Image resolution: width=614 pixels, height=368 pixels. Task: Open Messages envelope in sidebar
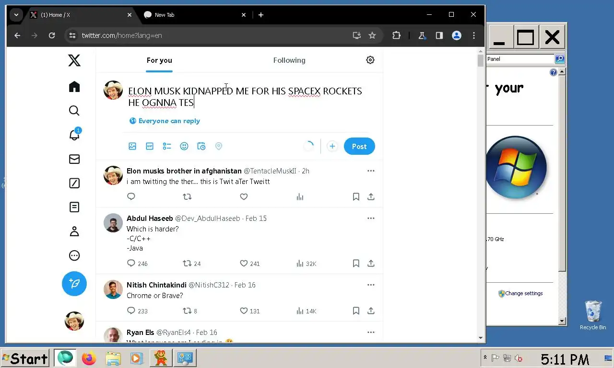pyautogui.click(x=74, y=159)
